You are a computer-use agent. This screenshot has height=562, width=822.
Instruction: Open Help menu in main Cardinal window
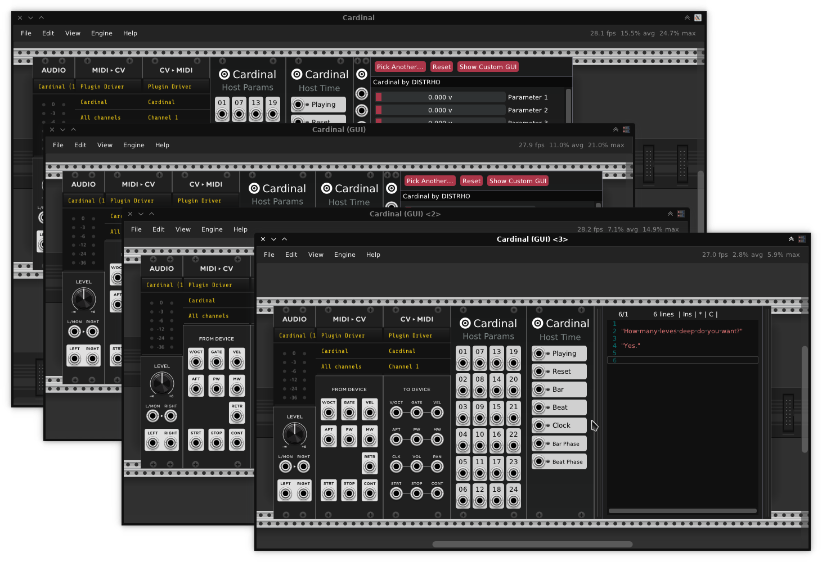130,33
